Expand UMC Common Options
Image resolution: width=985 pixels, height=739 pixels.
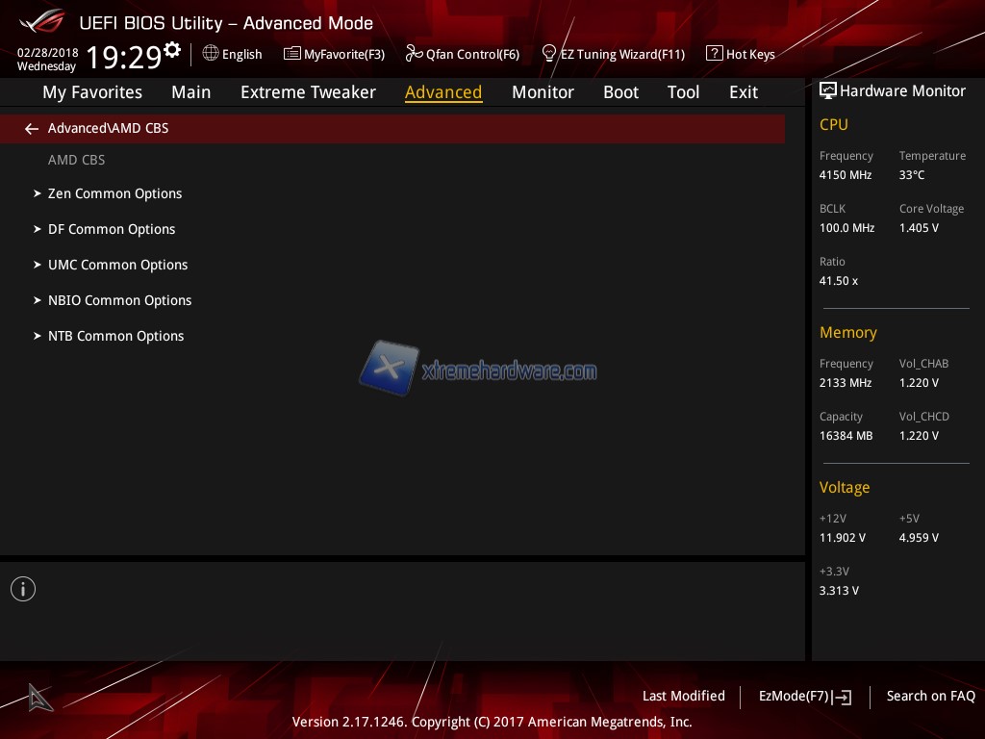coord(117,265)
